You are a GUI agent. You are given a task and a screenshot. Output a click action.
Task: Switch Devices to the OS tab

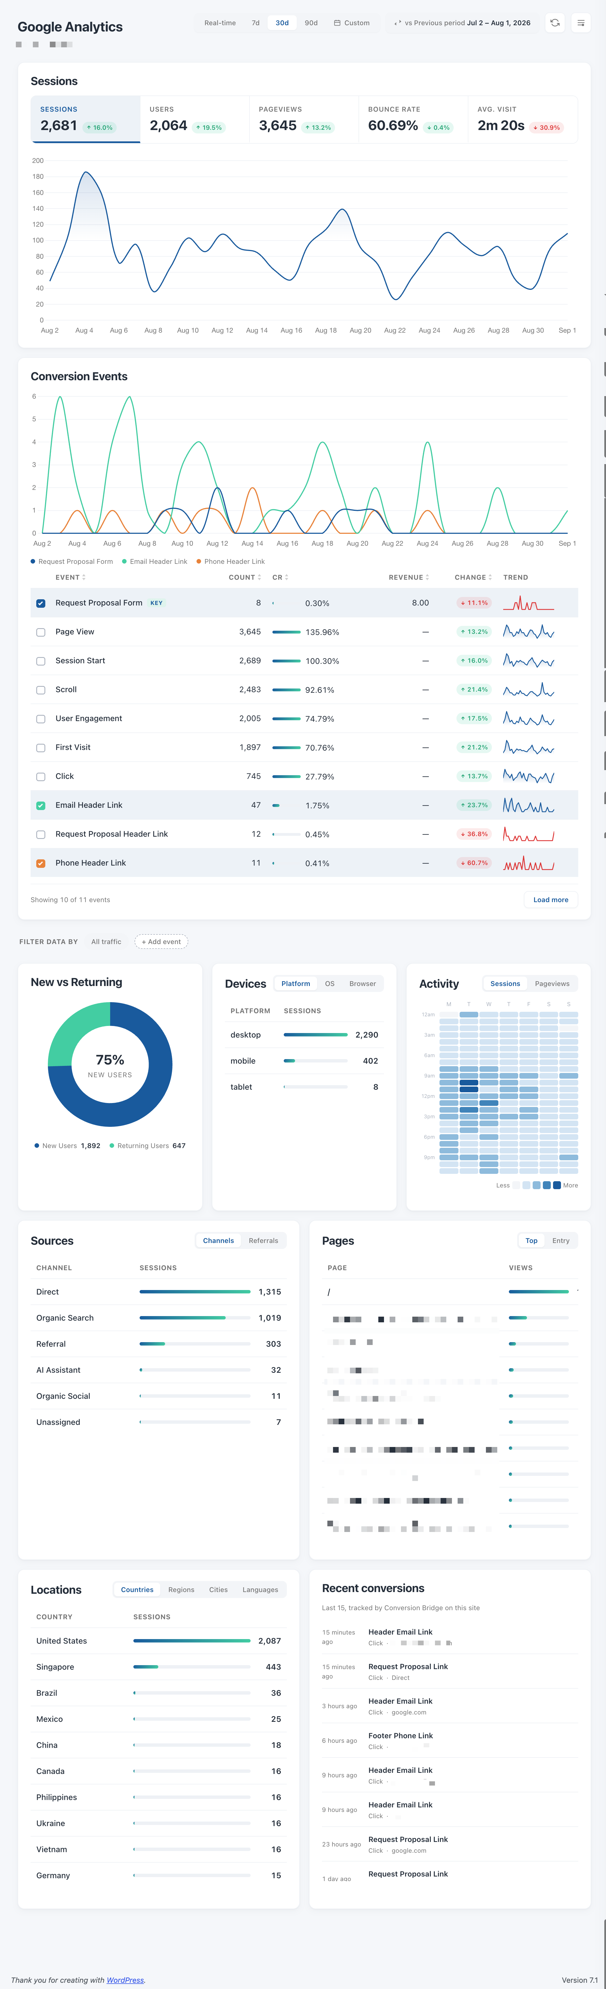(x=330, y=984)
